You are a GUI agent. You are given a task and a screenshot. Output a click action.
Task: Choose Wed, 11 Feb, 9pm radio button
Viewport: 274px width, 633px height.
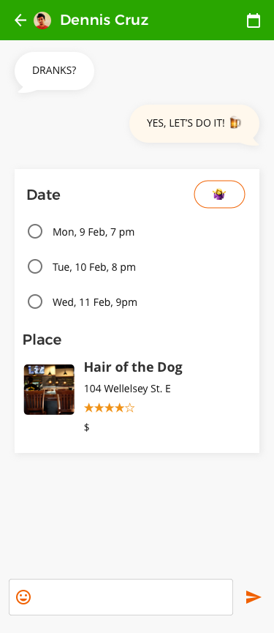pyautogui.click(x=35, y=302)
